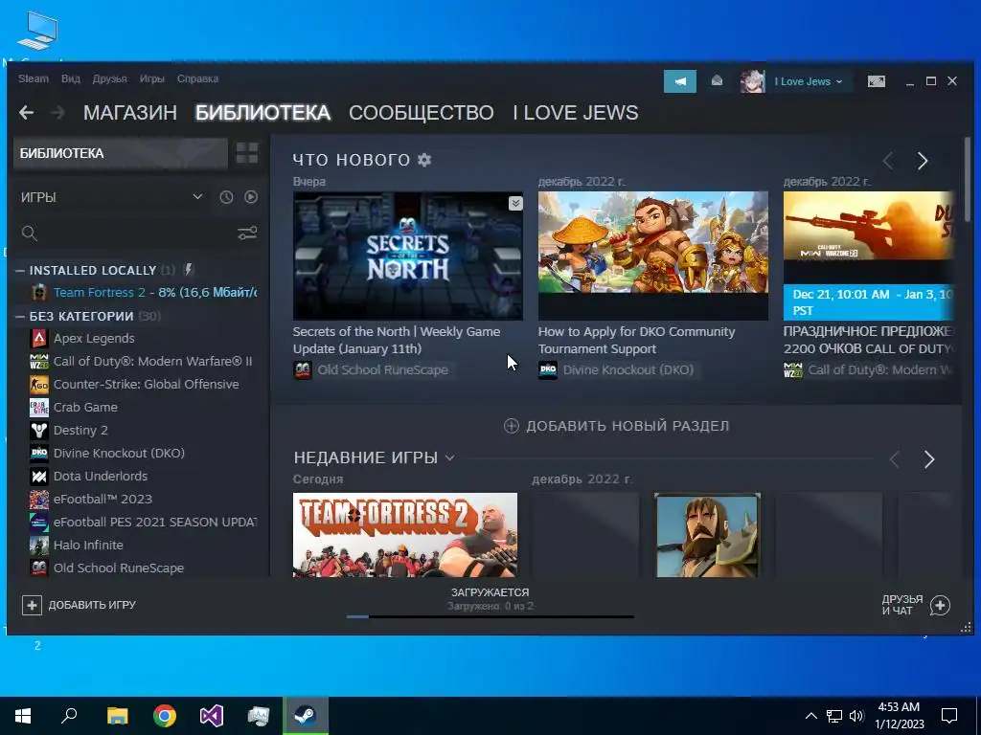Open Divine Knockout (DKO) source icon under news
Viewport: 981px width, 735px height.
548,370
